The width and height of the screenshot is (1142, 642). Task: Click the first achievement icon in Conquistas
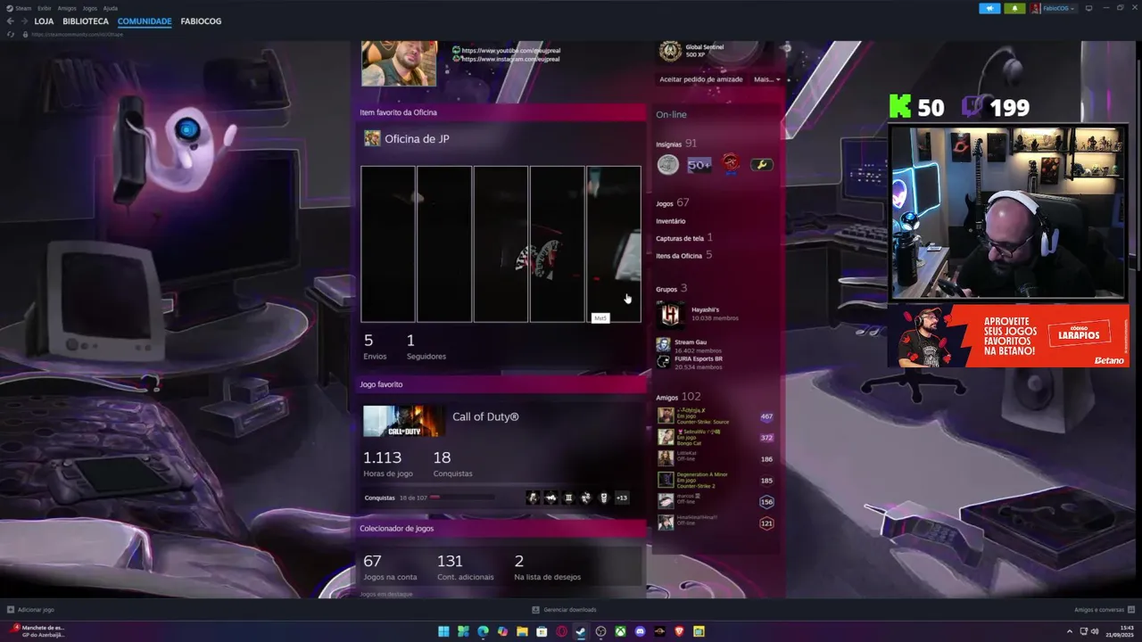click(533, 498)
